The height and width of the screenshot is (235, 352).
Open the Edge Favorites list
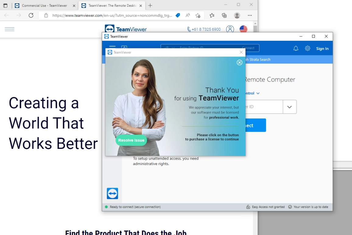click(212, 15)
